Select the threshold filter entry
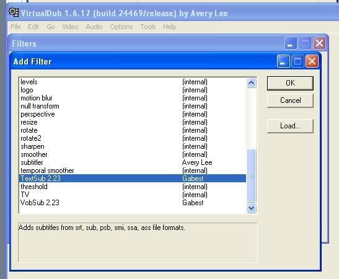This screenshot has height=279, width=339. 133,187
